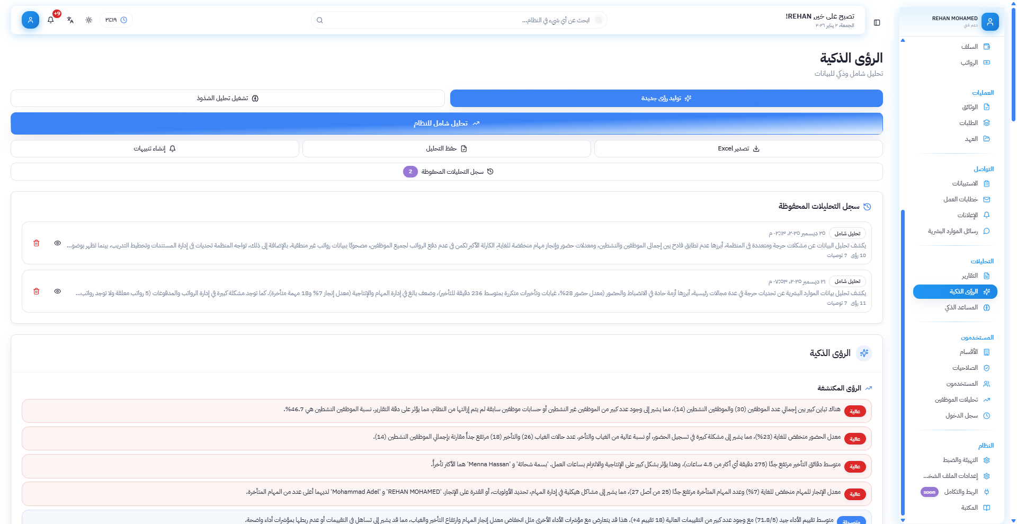Click the user profile avatar in top bar
Screen dimensions: 1017x524
[30, 20]
